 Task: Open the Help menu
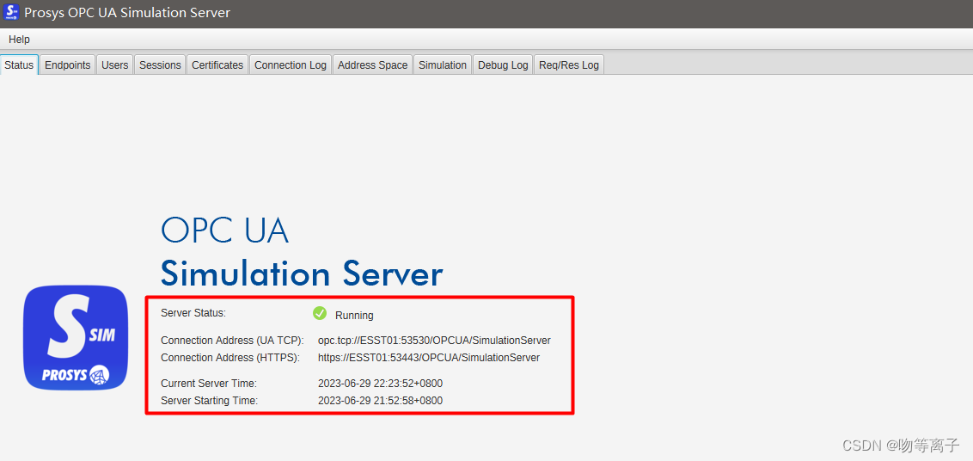tap(19, 40)
